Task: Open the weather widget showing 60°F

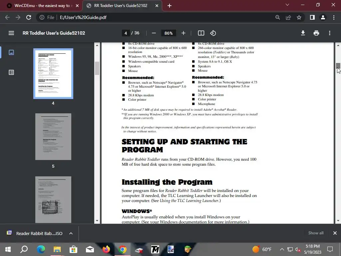Action: coord(262,249)
